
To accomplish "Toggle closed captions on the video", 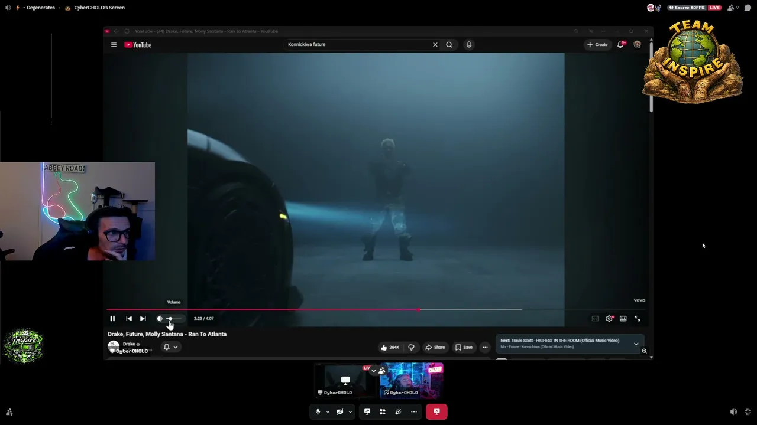I will (x=595, y=319).
